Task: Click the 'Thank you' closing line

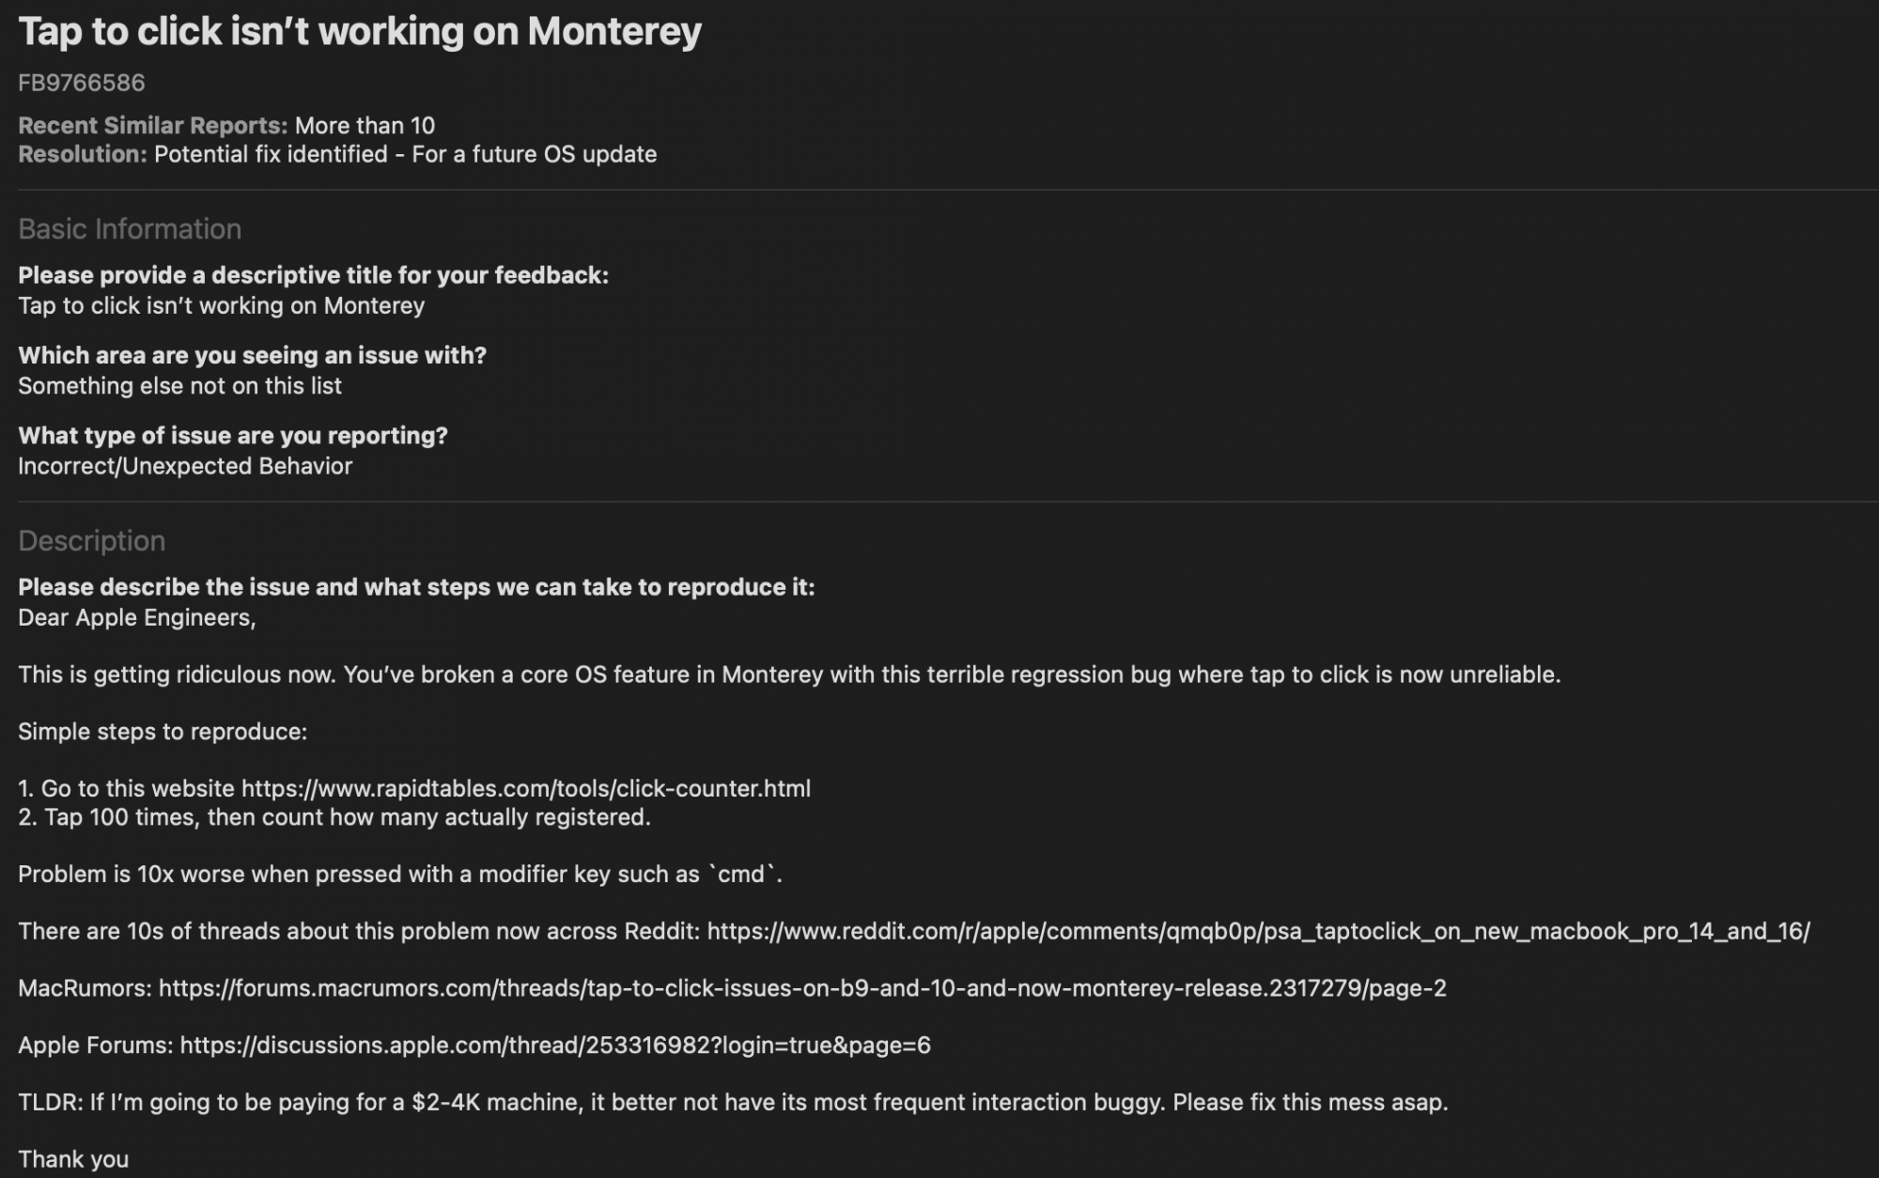Action: [x=73, y=1159]
